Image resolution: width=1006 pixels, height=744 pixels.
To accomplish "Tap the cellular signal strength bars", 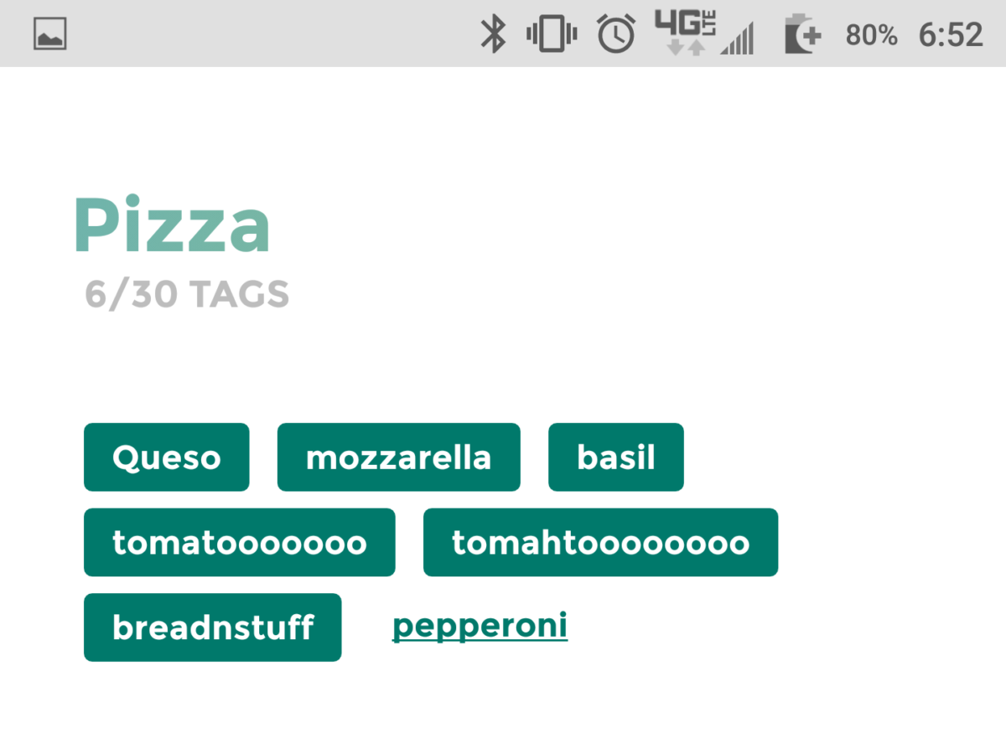I will 738,39.
